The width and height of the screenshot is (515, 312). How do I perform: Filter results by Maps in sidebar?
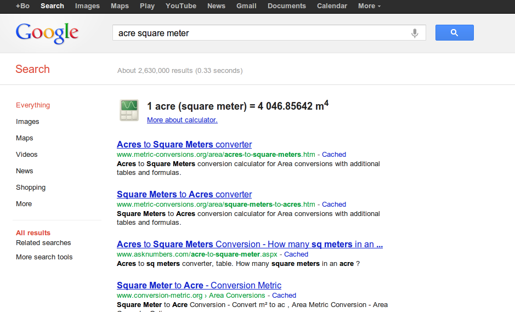25,138
